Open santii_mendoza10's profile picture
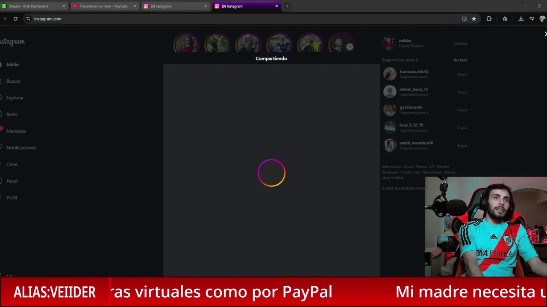The height and width of the screenshot is (307, 547). click(x=390, y=145)
